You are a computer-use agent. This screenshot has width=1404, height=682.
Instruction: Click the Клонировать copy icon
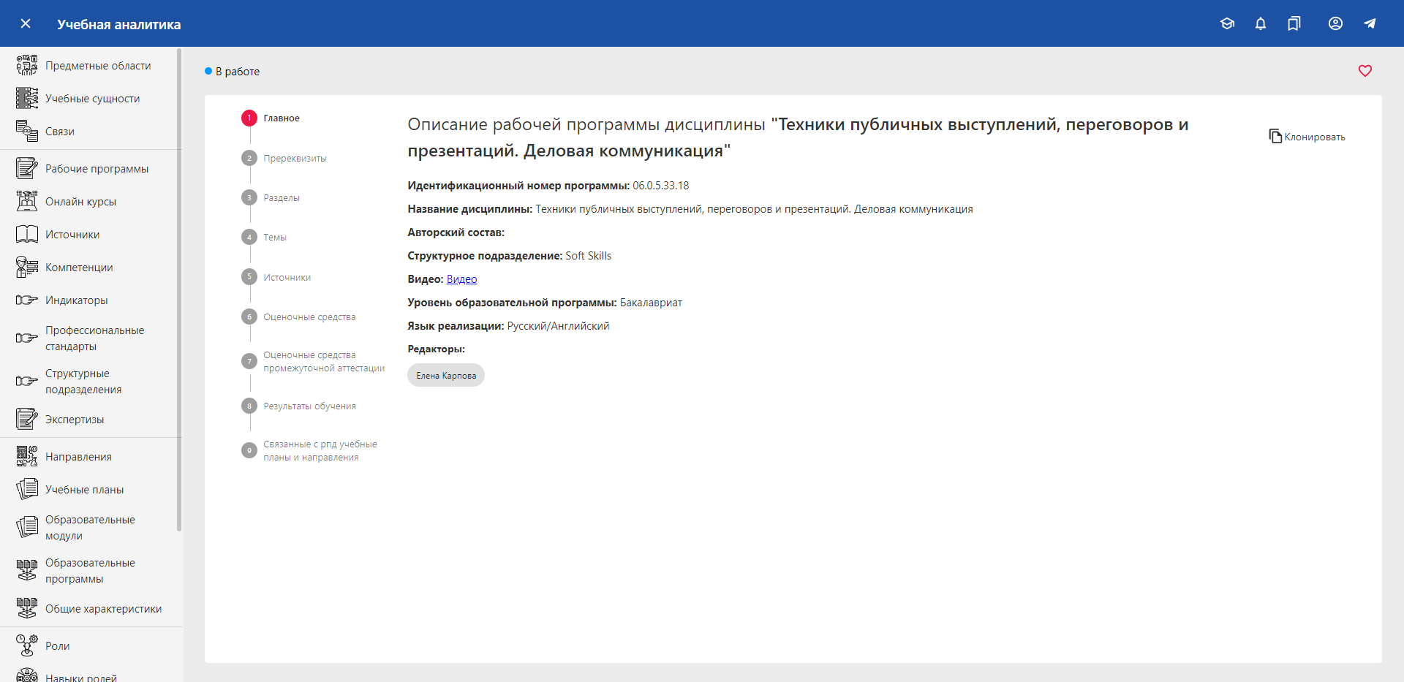click(x=1275, y=136)
